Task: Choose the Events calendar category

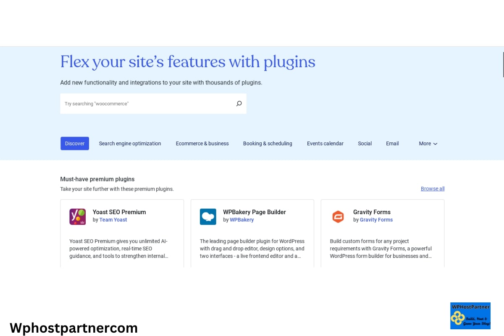Action: (325, 143)
